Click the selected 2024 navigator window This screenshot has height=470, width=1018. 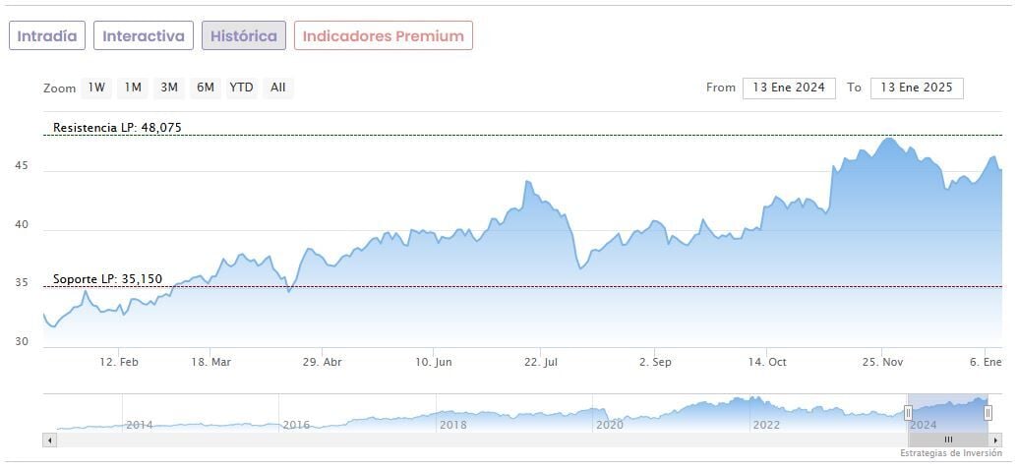(x=948, y=413)
